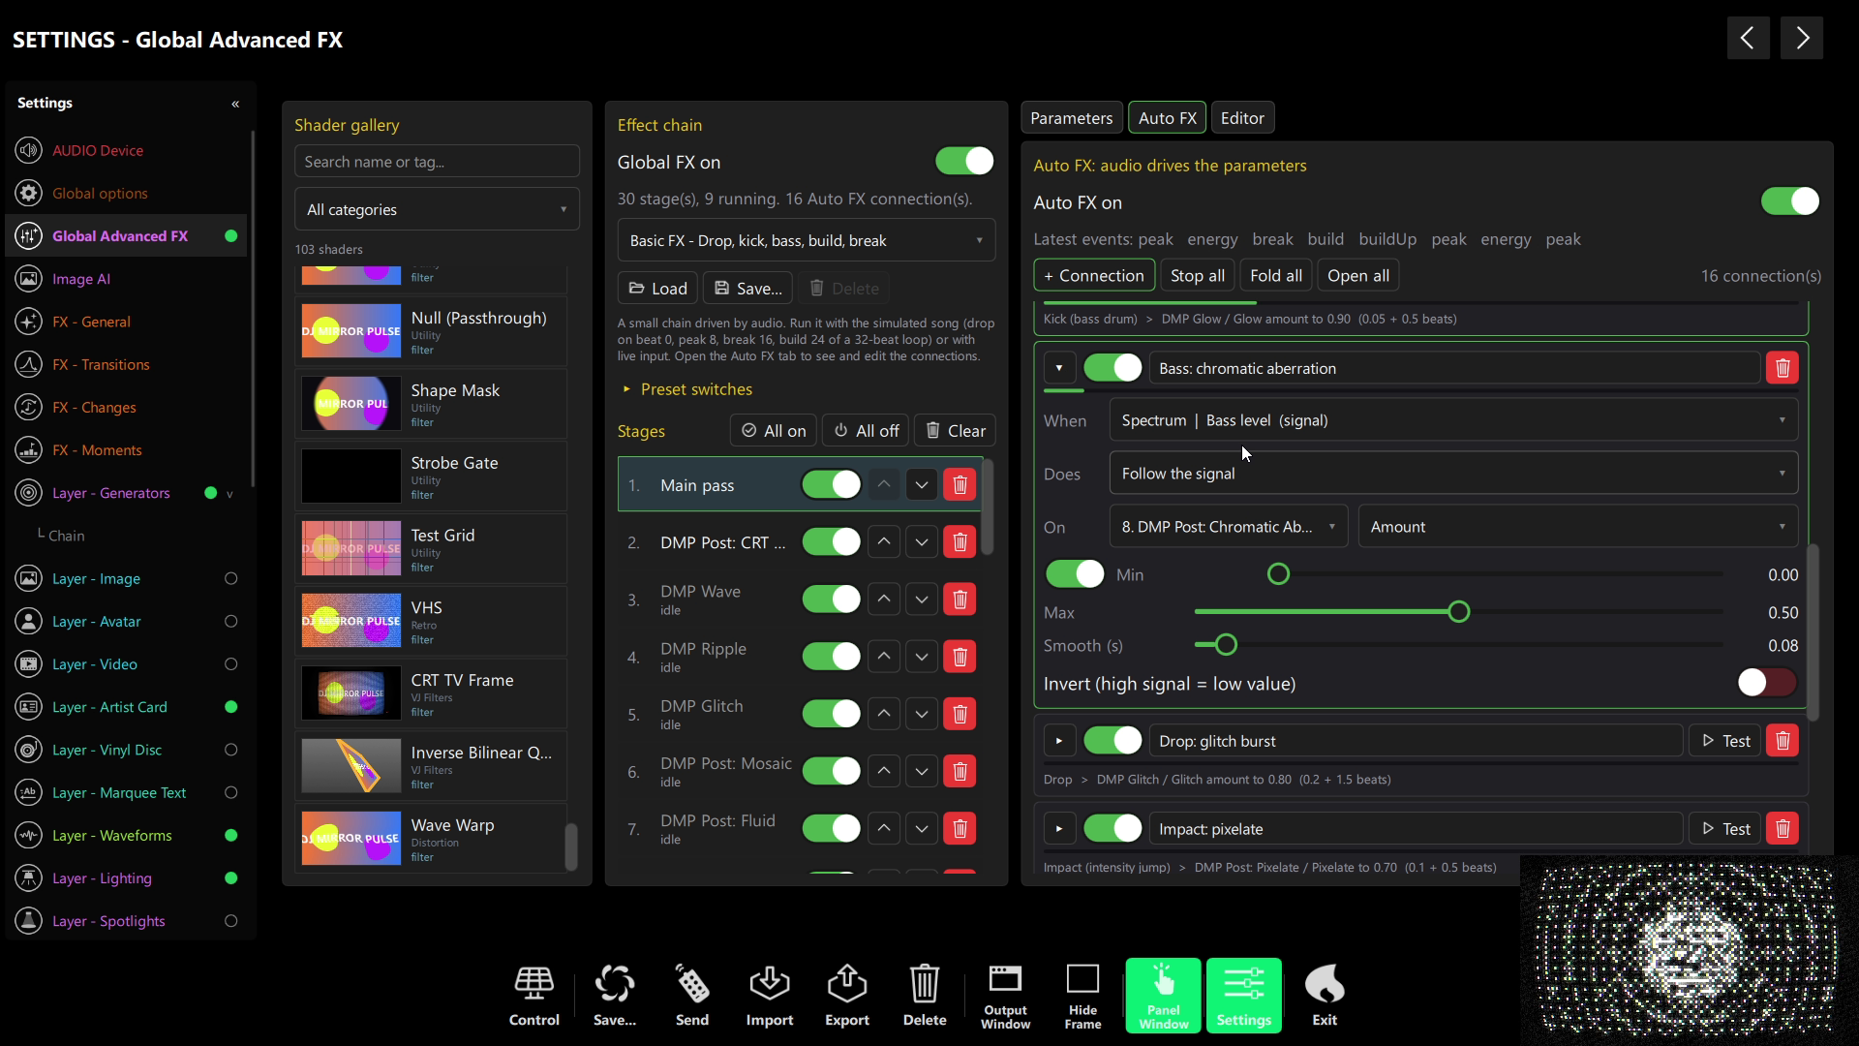Toggle Global FX on switch
This screenshot has width=1859, height=1046.
click(x=964, y=161)
